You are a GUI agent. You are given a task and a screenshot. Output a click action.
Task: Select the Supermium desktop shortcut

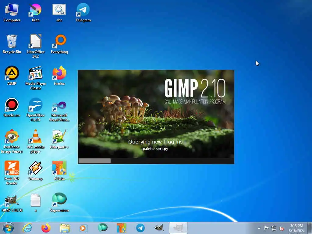click(59, 203)
